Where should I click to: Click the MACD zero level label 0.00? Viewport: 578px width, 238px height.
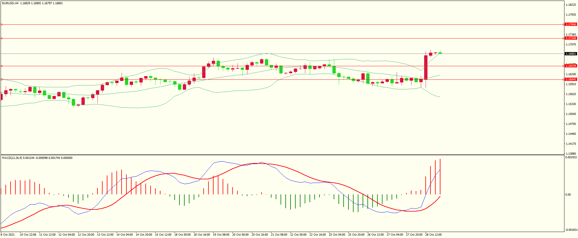(568, 195)
